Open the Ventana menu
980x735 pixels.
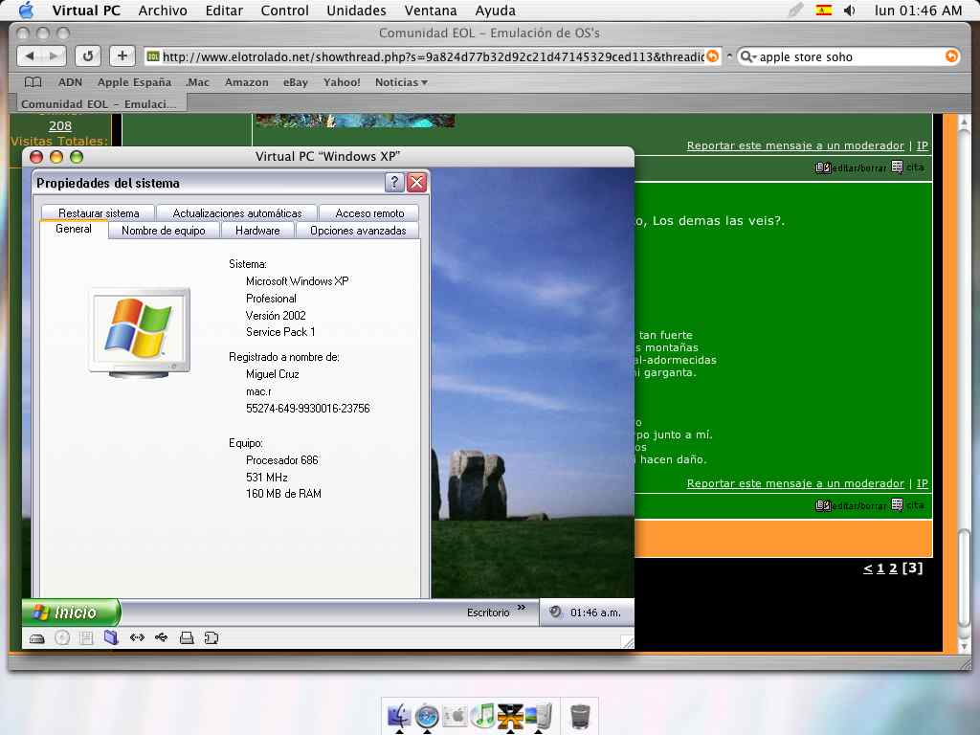click(431, 11)
